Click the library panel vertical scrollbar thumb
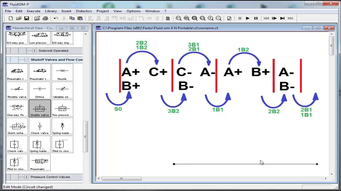The width and height of the screenshot is (341, 191). 85,137
